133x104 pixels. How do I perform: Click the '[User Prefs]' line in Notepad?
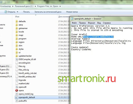coord(79,34)
